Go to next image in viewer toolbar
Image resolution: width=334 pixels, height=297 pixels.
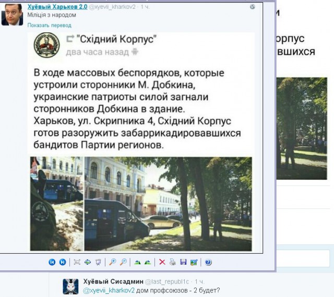63,262
